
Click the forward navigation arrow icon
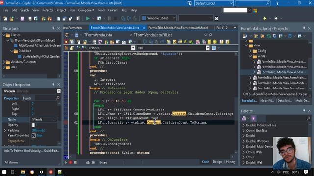276,18
